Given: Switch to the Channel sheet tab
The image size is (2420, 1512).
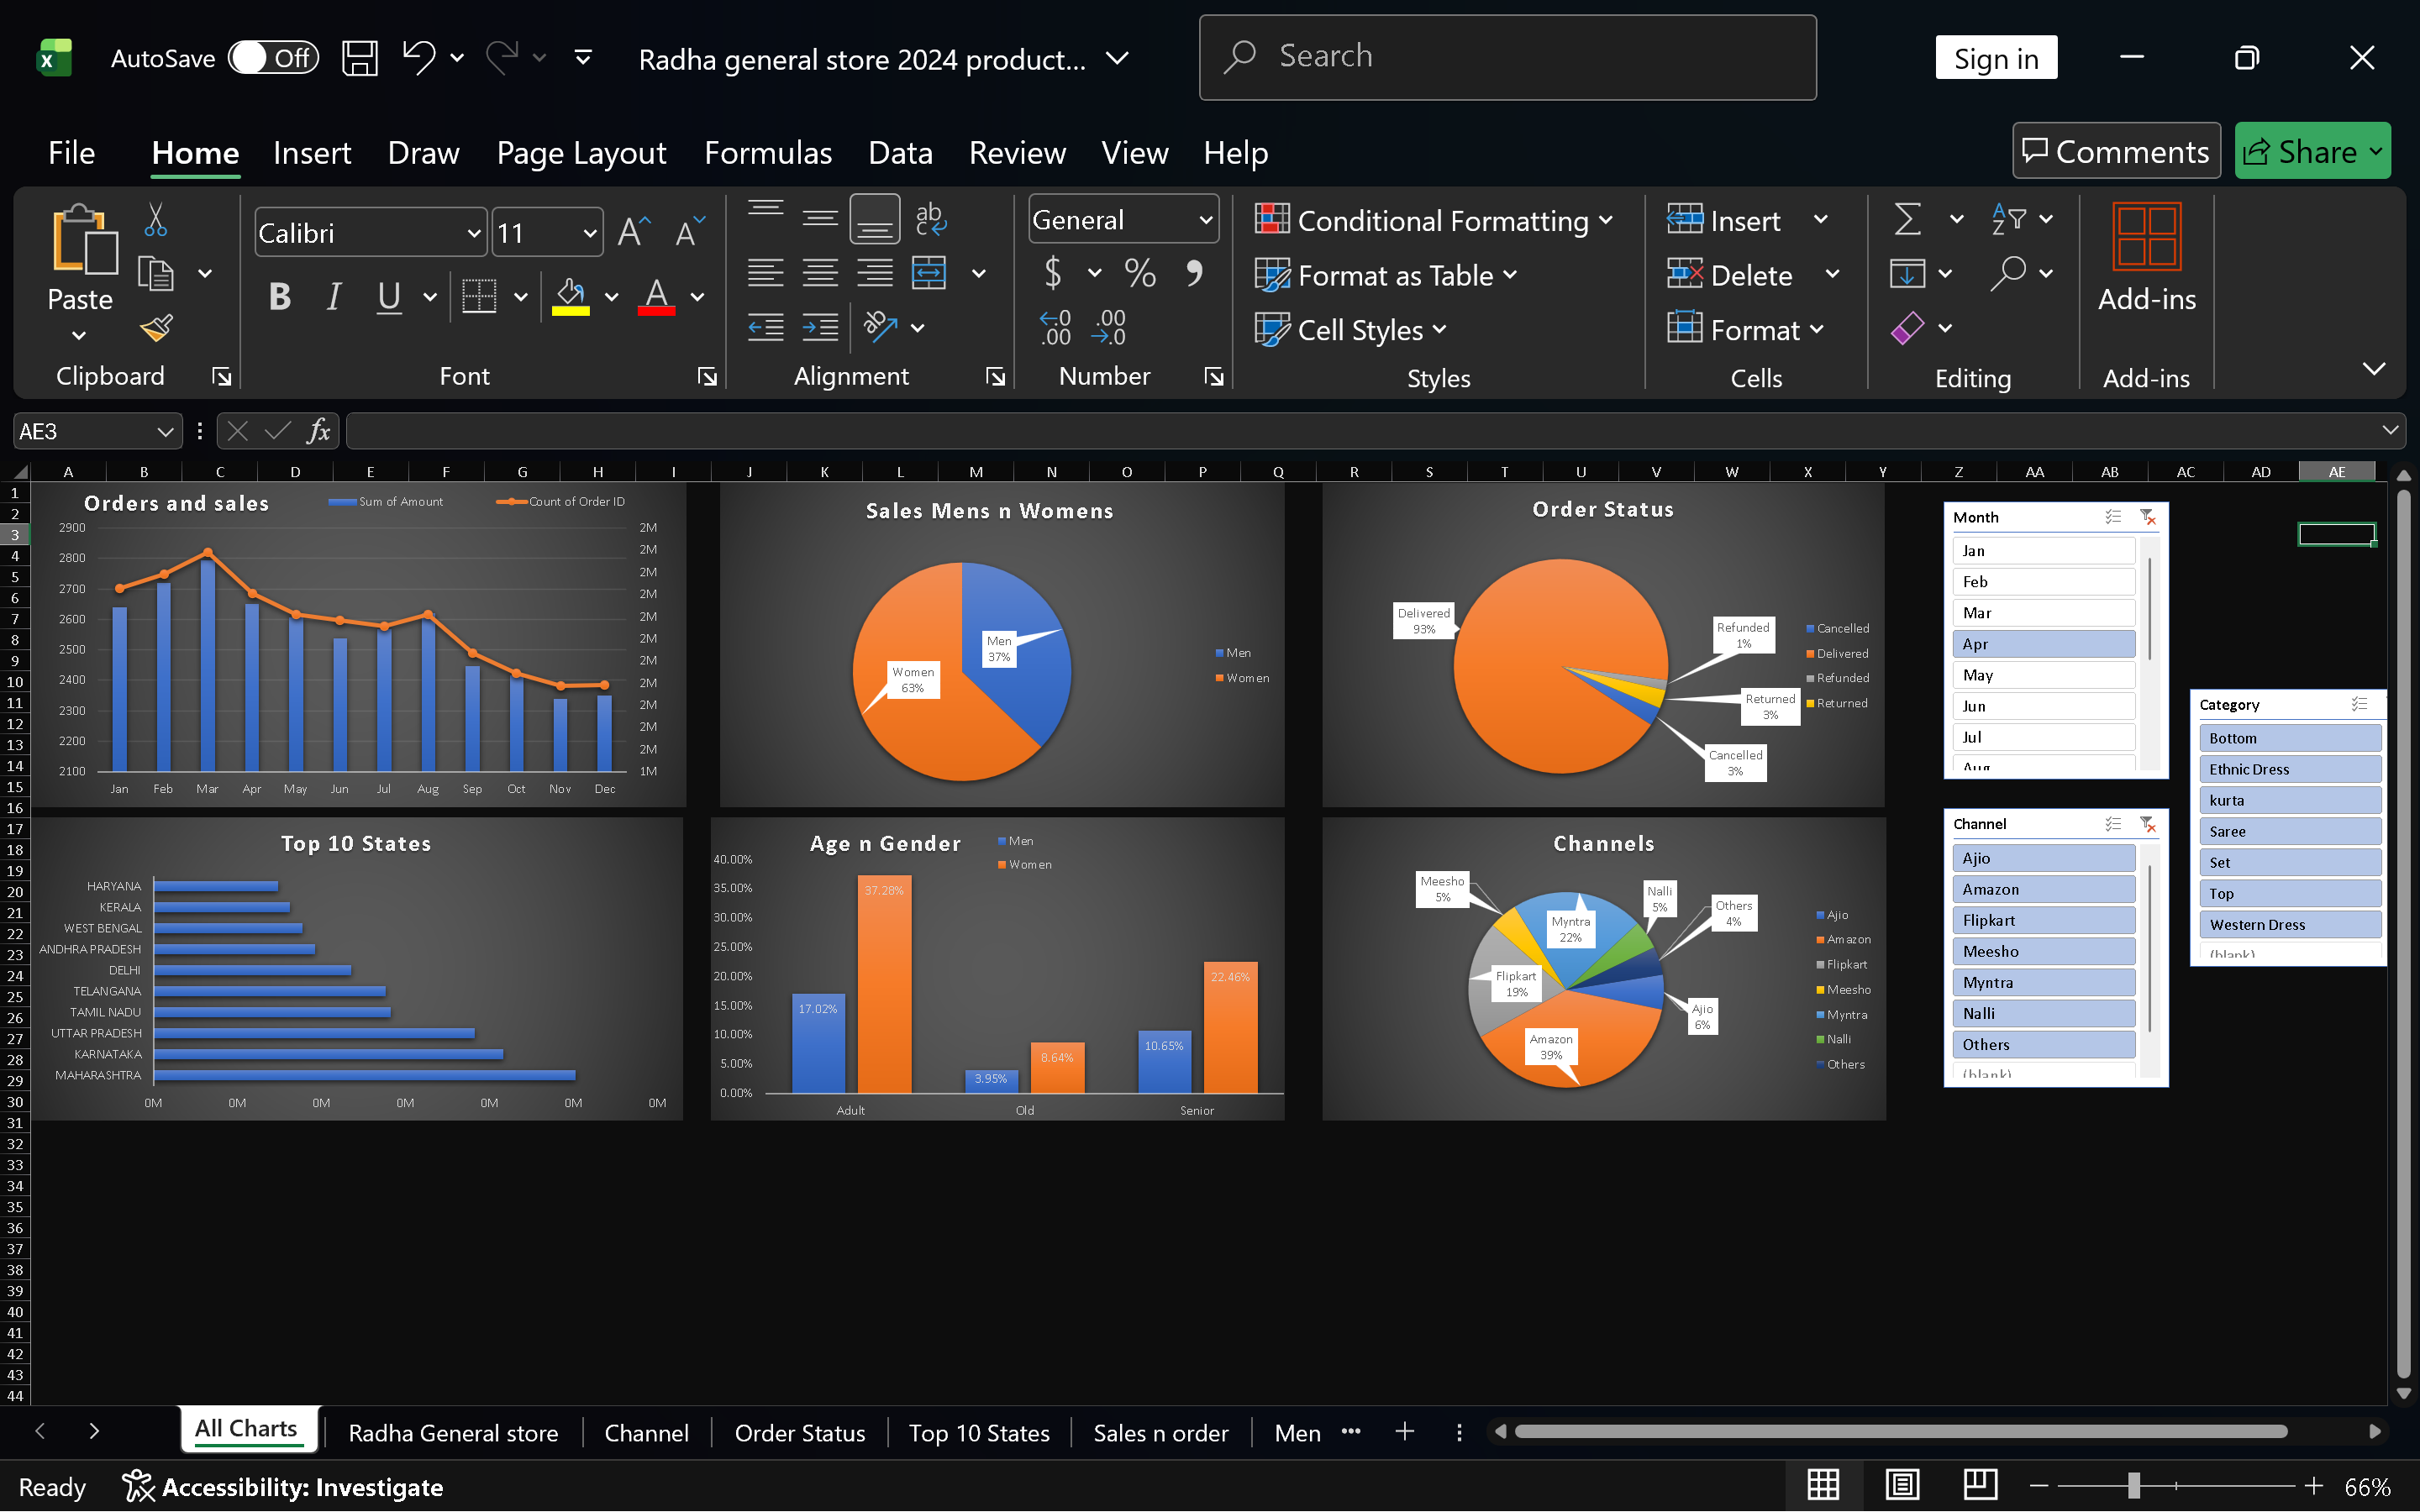Looking at the screenshot, I should pos(646,1432).
